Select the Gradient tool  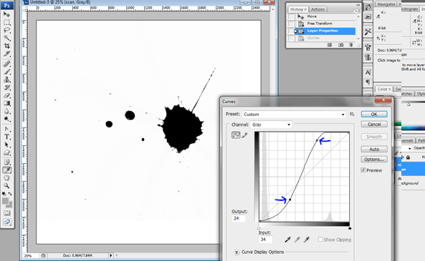pos(6,103)
